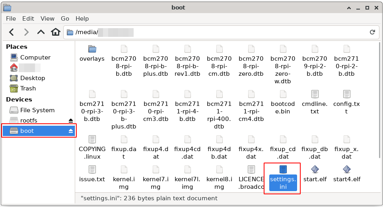The image size is (383, 207).
Task: Select the bcm2708-rpi-cm.dtb file
Action: pos(219,61)
